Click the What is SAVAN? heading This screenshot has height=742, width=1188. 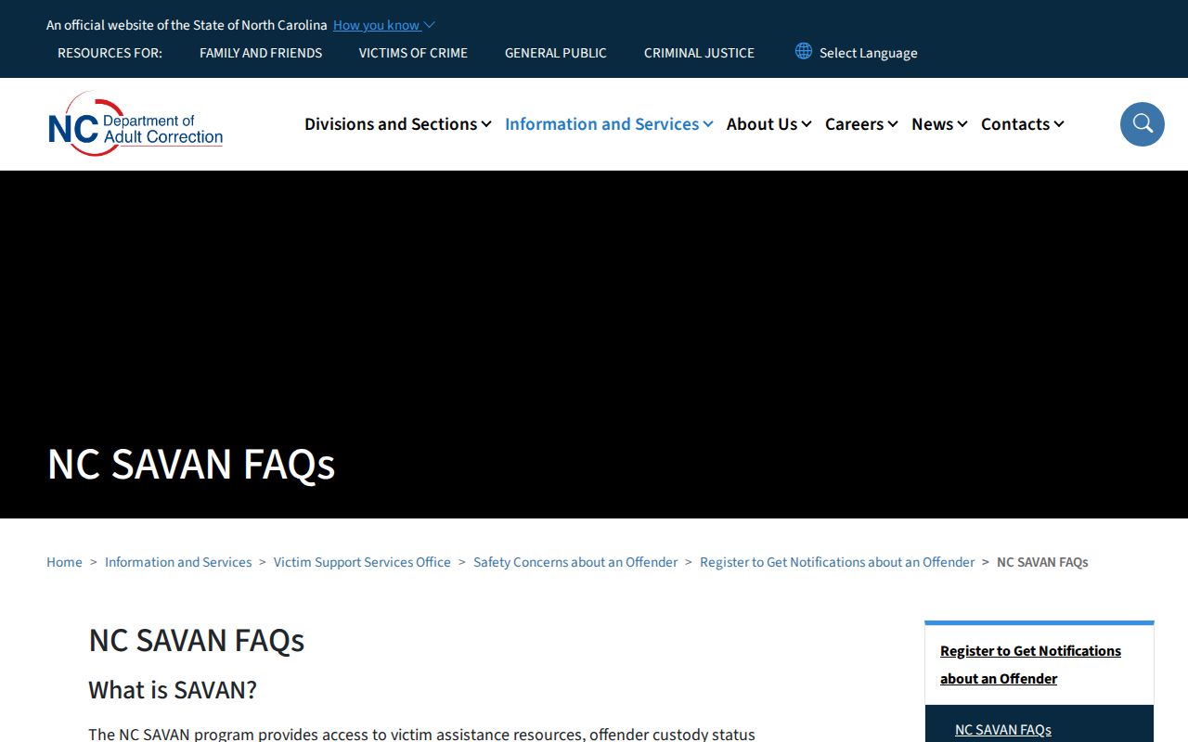(x=173, y=690)
